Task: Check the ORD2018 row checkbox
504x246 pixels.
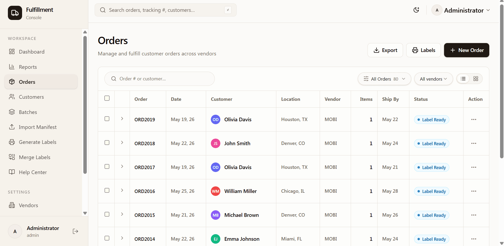Action: tap(107, 143)
